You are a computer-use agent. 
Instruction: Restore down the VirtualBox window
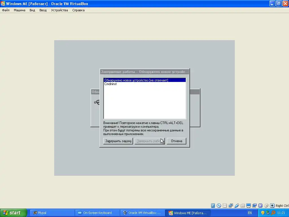point(279,3)
